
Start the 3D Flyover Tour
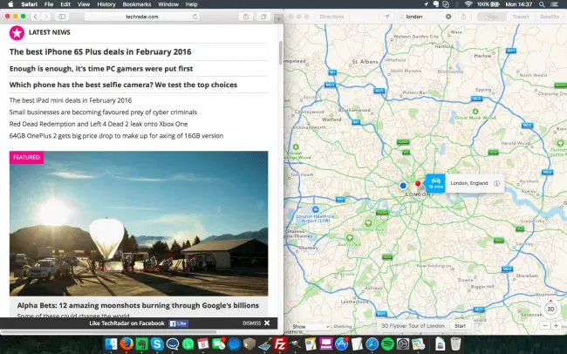pos(460,326)
